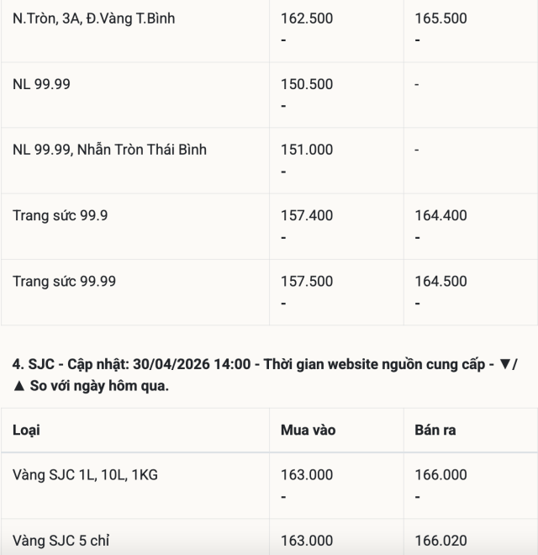Screen dimensions: 538x555
Task: Click the Trang sức 99.99 row label
Action: (65, 281)
